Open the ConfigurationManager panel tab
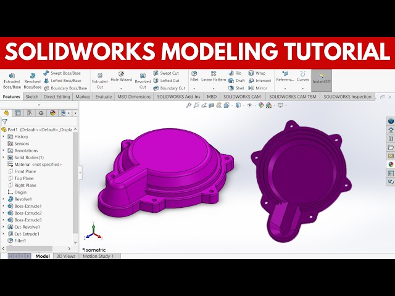The image size is (395, 296). click(x=30, y=113)
